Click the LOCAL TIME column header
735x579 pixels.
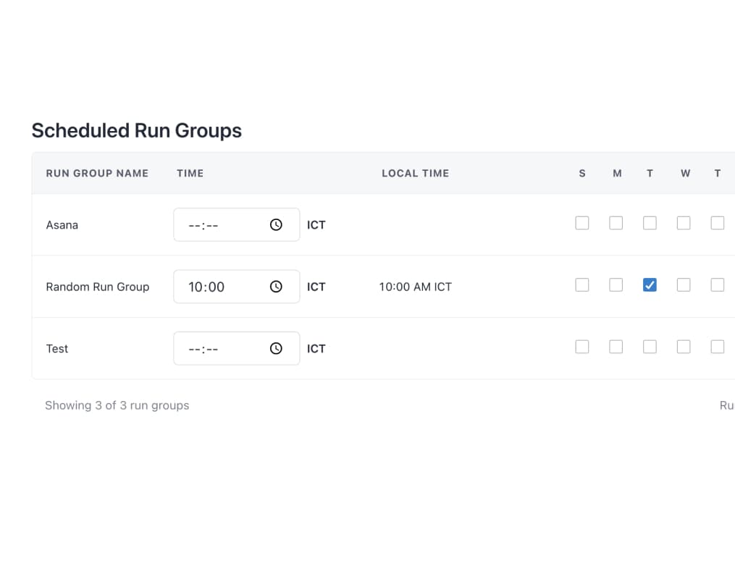416,173
